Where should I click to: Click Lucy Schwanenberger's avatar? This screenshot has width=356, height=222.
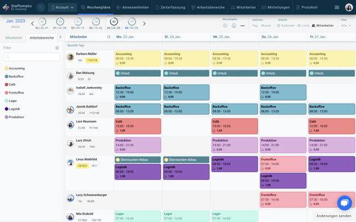pyautogui.click(x=71, y=198)
